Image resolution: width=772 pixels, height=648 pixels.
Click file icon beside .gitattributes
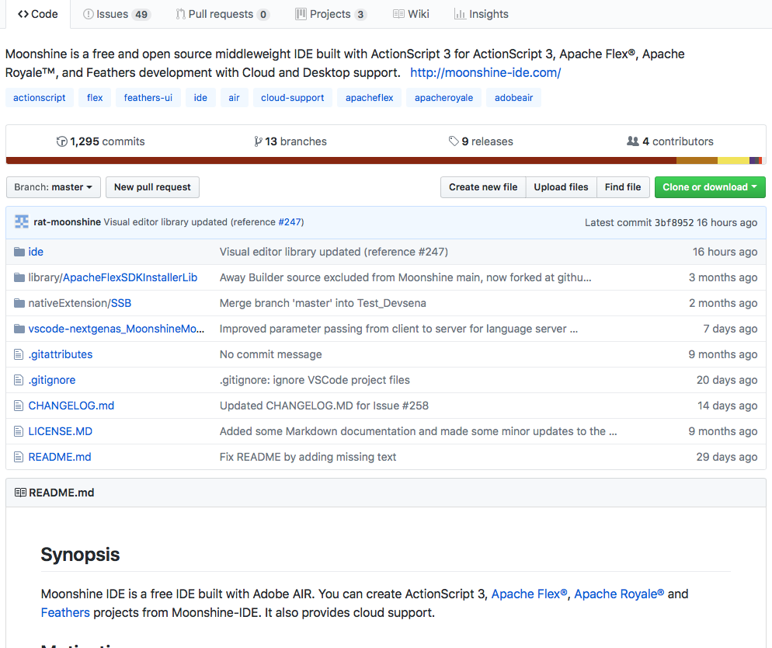19,354
